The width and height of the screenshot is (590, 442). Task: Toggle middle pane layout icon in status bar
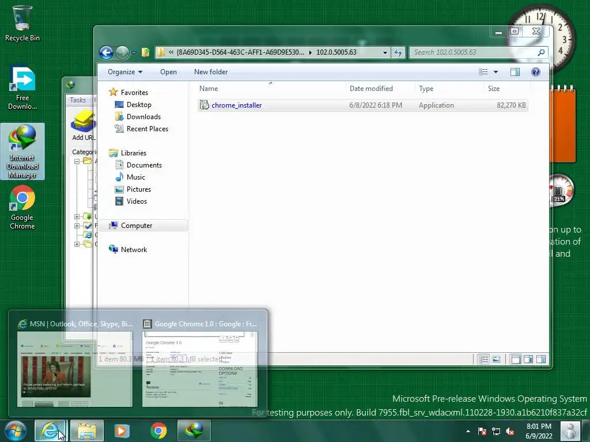[528, 359]
